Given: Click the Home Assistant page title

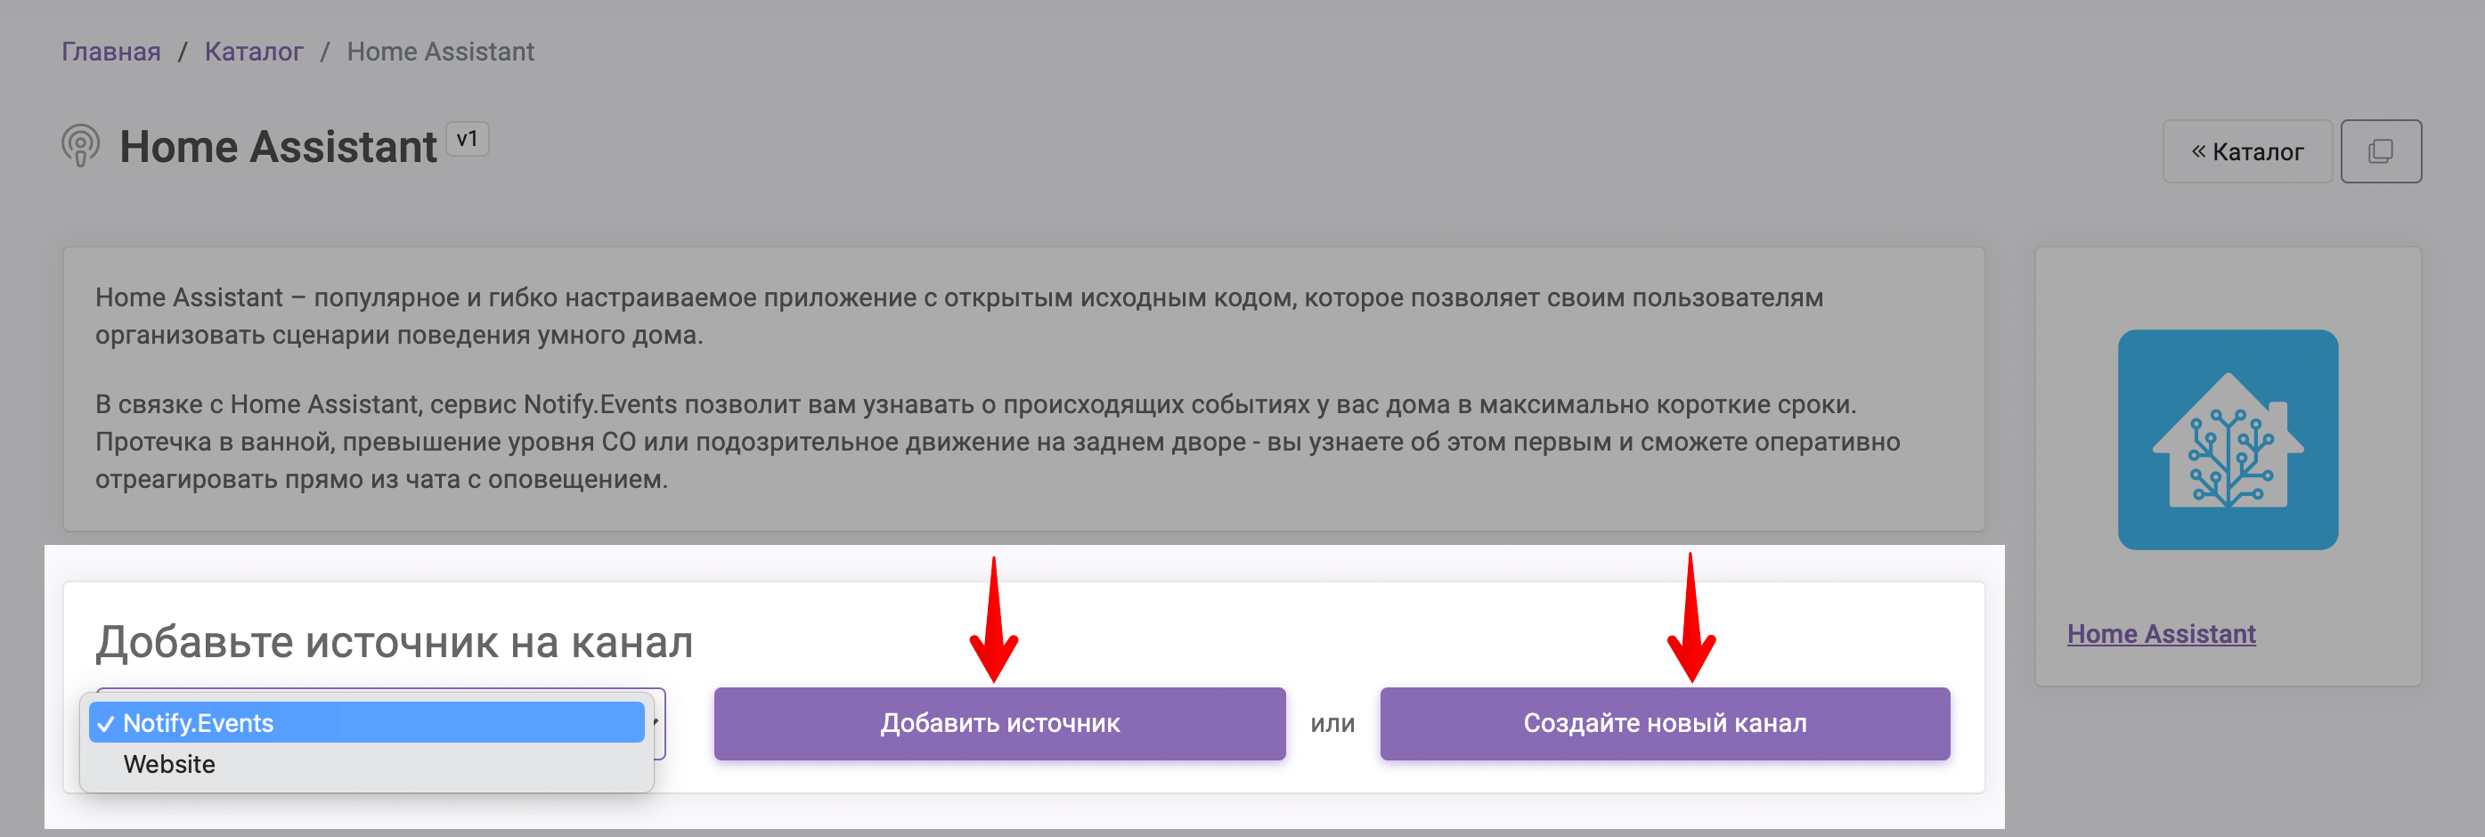Looking at the screenshot, I should (x=278, y=147).
